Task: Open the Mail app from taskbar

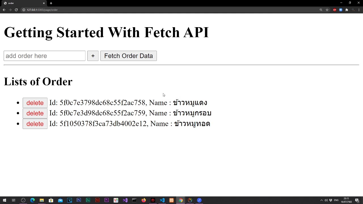Action: pyautogui.click(x=60, y=200)
